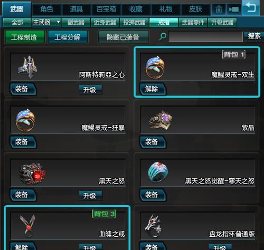This screenshot has width=264, height=250.
Task: Click the 搜索 button
Action: pos(254,36)
